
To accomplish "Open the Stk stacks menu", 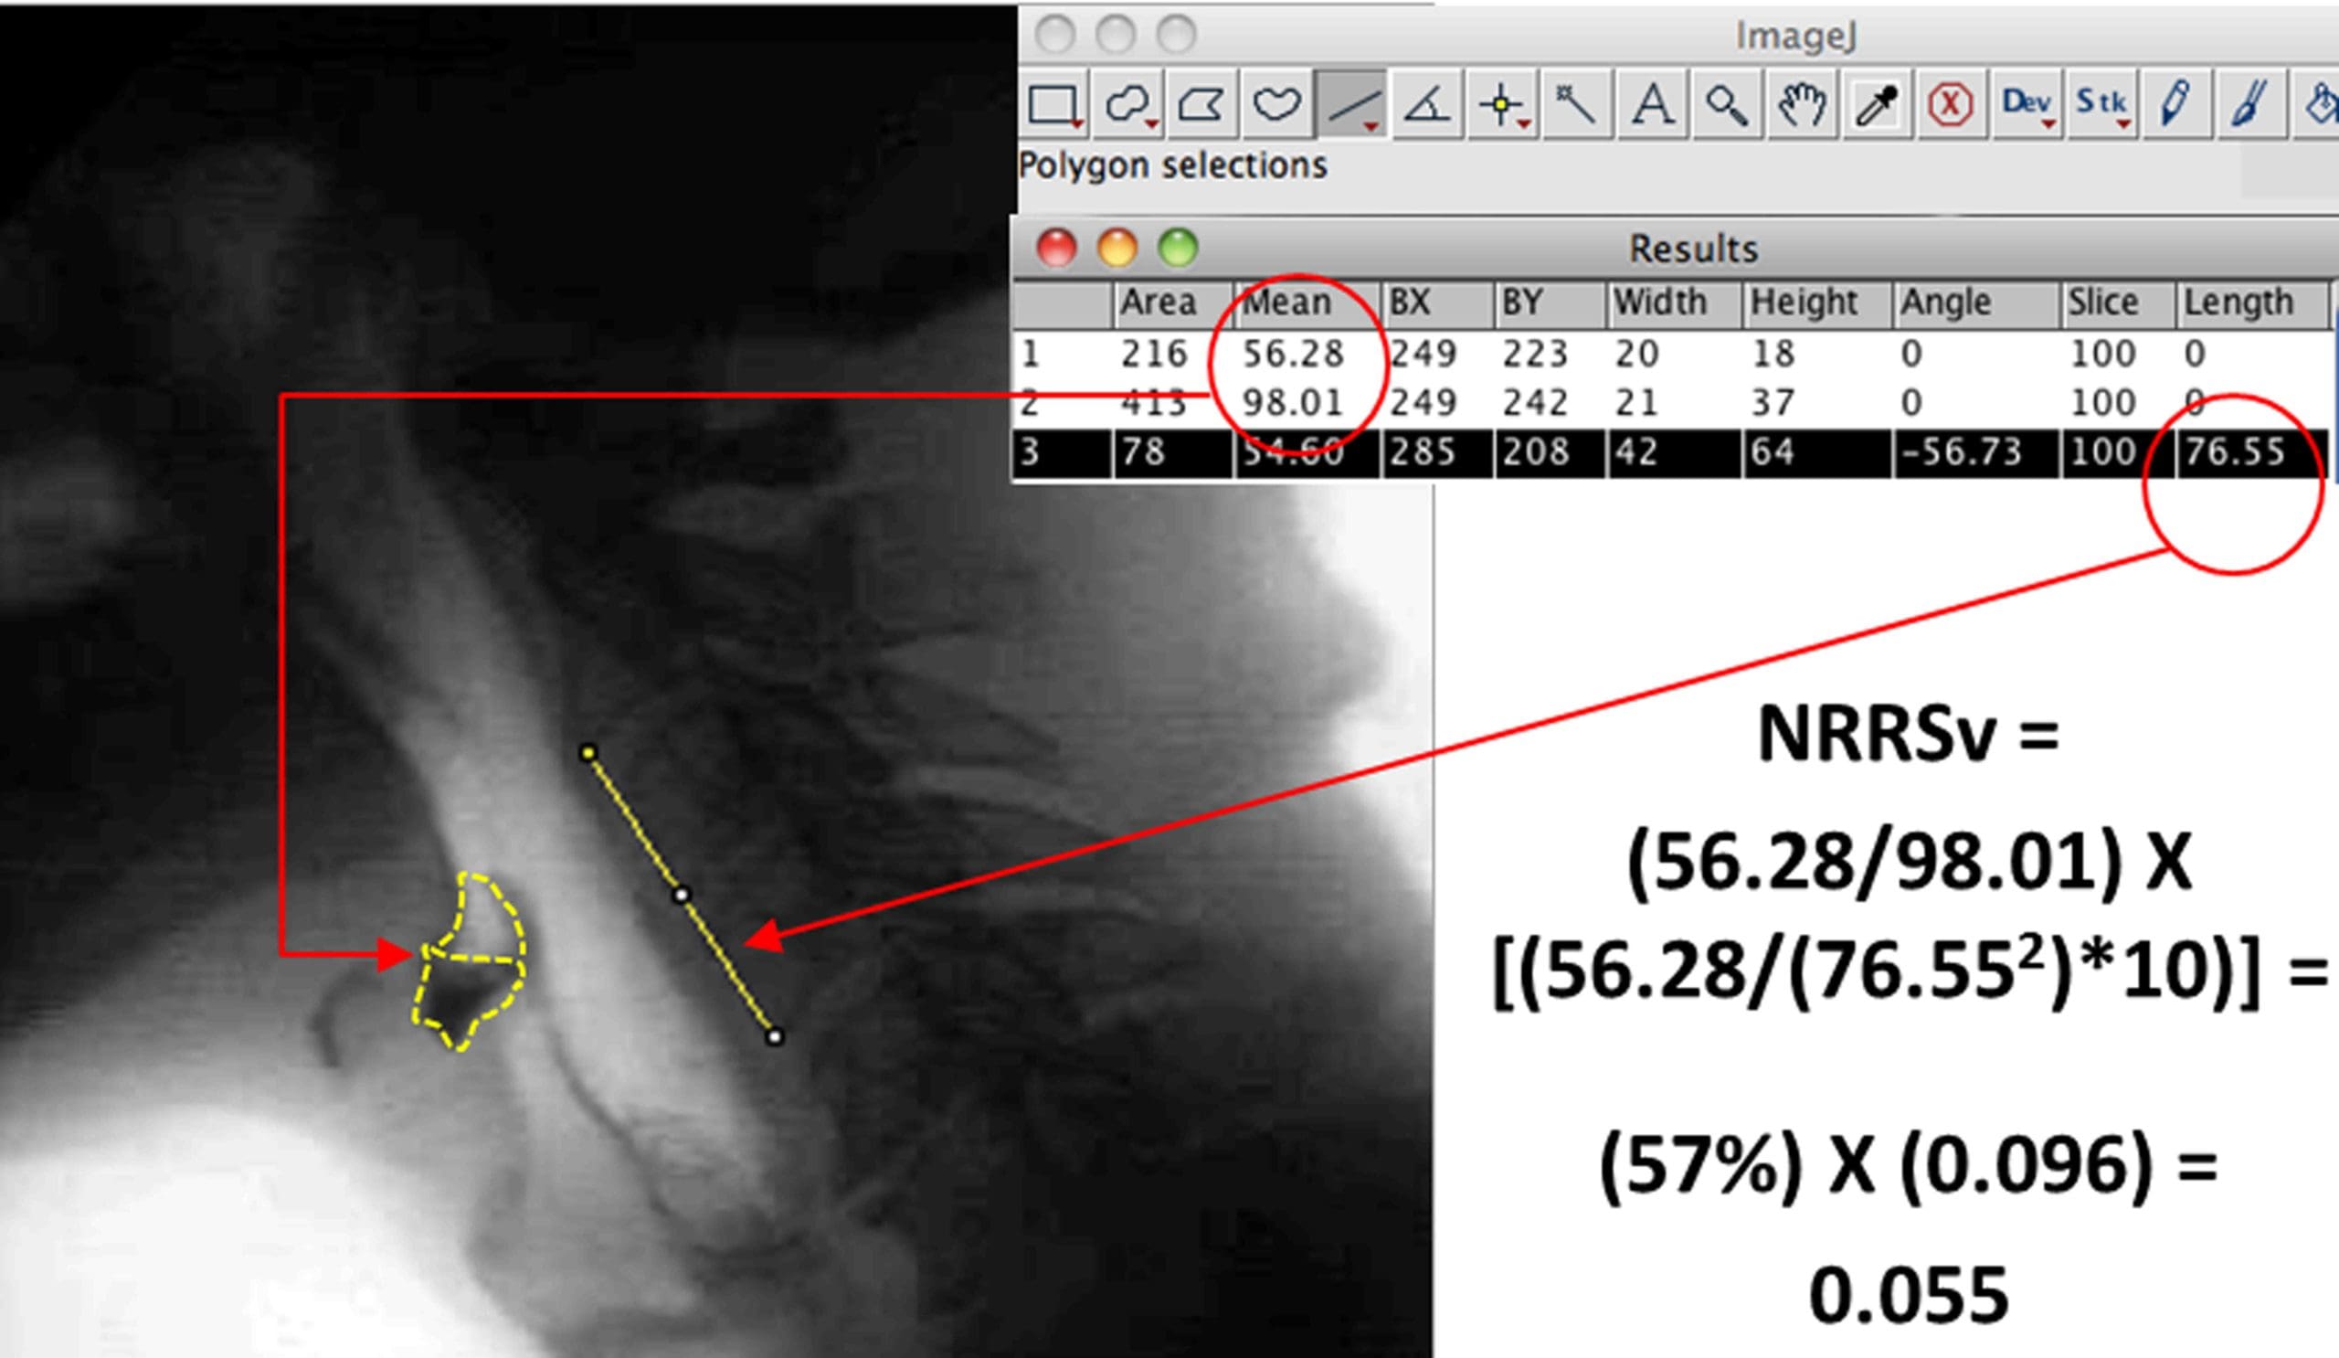I will [2101, 104].
